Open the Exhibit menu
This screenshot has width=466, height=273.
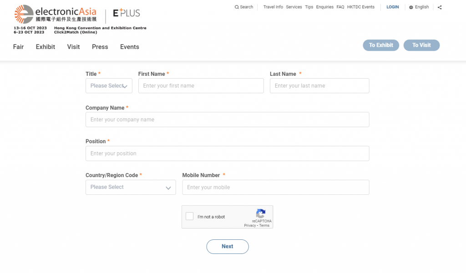[46, 47]
